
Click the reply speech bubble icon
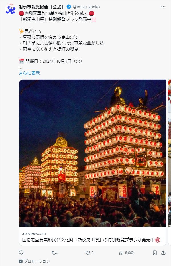click(x=21, y=253)
